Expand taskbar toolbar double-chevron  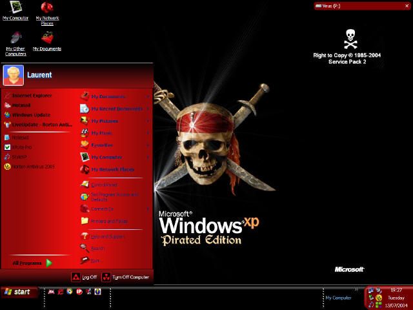[356, 289]
